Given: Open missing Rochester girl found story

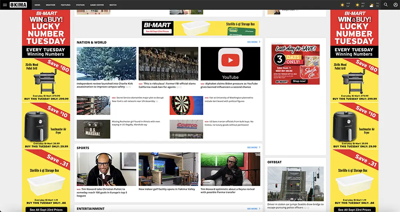Looking at the screenshot, I should pyautogui.click(x=136, y=123).
